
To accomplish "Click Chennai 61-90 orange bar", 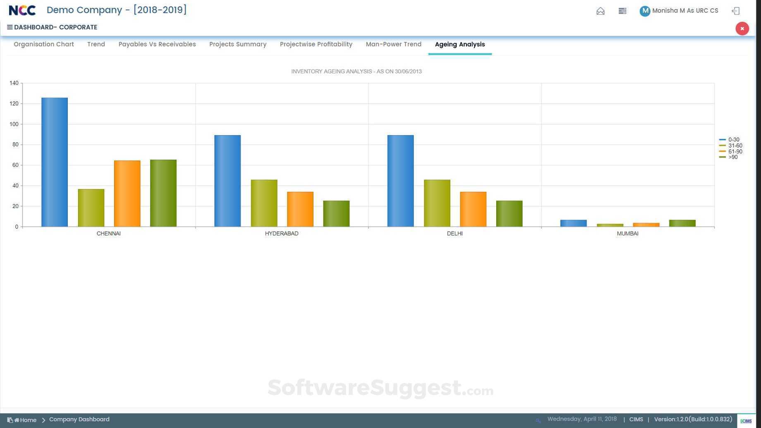I will 127,194.
